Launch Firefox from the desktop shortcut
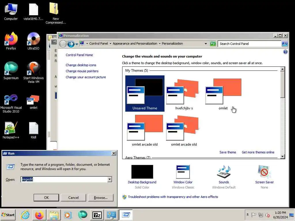Image resolution: width=295 pixels, height=221 pixels. tap(11, 41)
